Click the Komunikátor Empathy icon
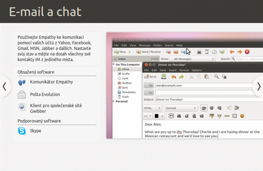 22,82
